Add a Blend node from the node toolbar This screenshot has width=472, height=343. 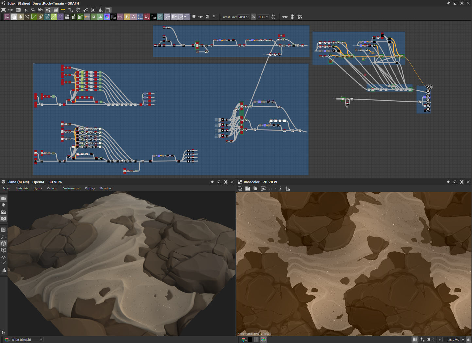click(14, 17)
